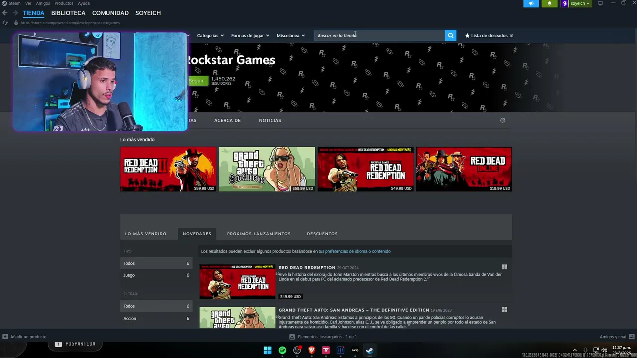Image resolution: width=637 pixels, height=358 pixels.
Task: Click the soyeich profile avatar
Action: 565,3
